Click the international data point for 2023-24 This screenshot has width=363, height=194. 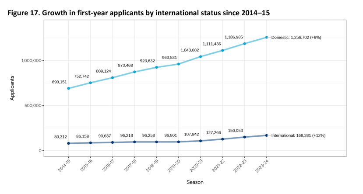tap(267, 135)
